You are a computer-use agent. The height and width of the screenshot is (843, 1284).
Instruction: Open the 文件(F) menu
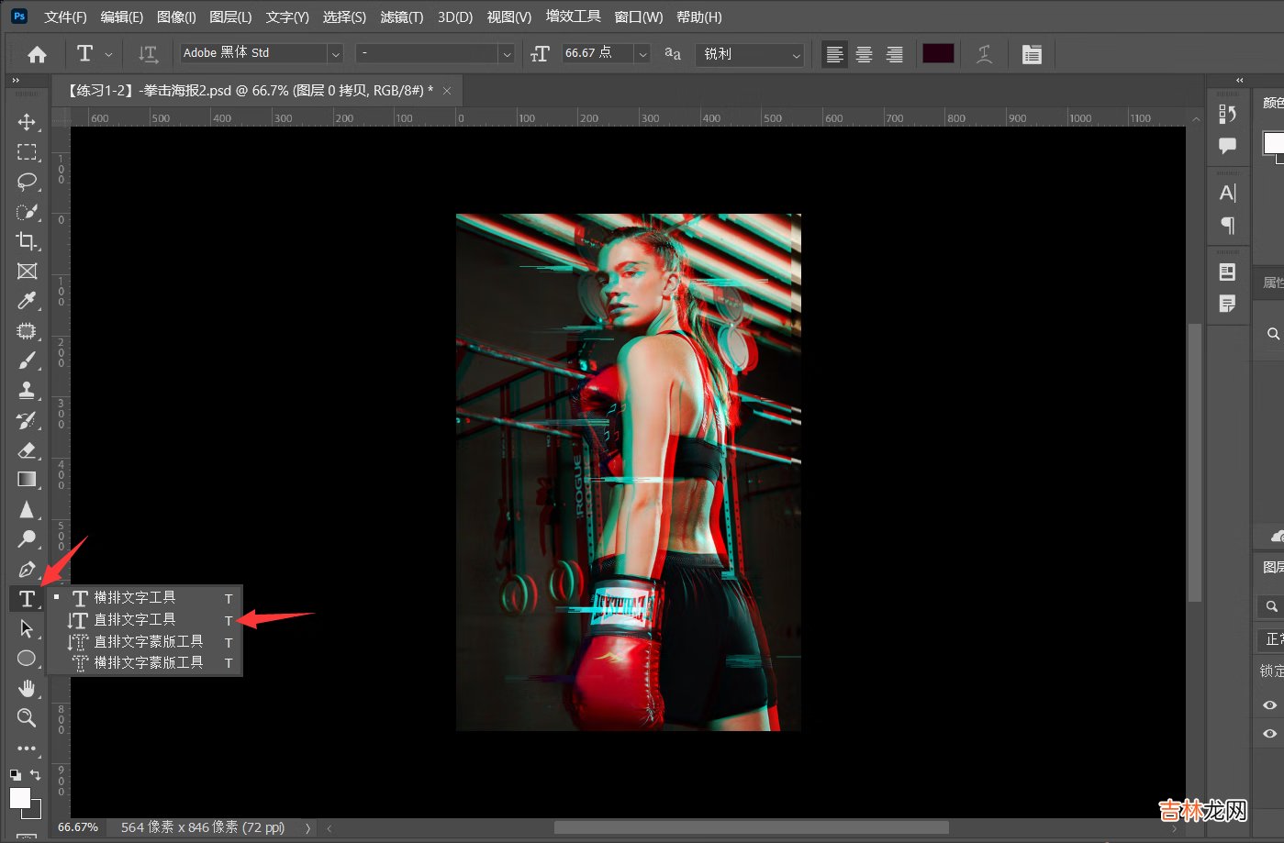click(x=65, y=17)
